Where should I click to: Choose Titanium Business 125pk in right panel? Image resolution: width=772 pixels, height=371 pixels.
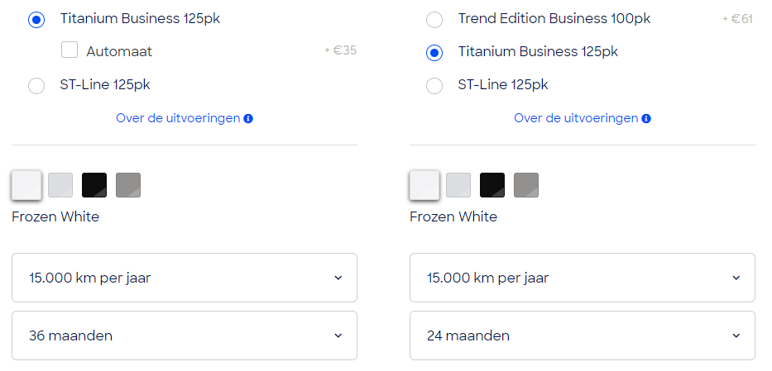pos(434,52)
